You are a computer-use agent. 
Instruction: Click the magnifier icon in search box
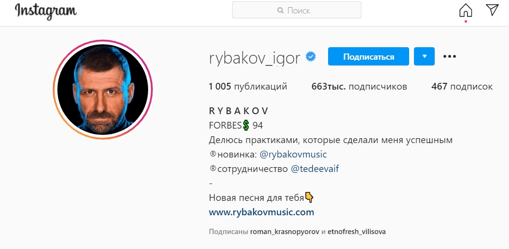(x=280, y=11)
